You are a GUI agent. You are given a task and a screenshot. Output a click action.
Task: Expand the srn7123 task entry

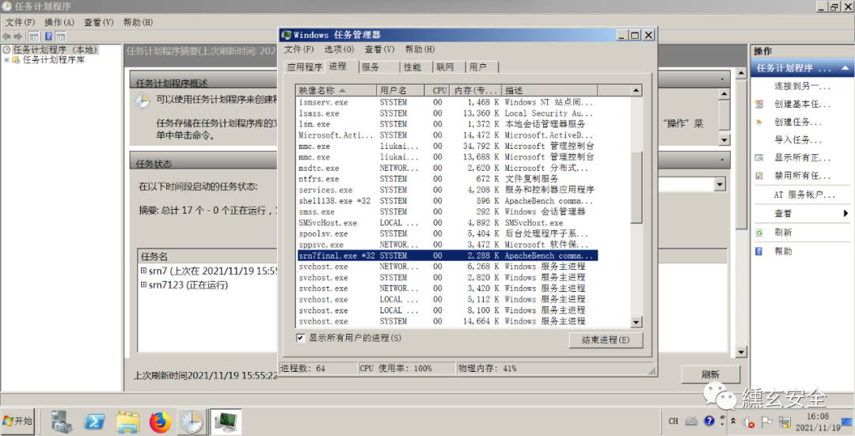point(143,285)
